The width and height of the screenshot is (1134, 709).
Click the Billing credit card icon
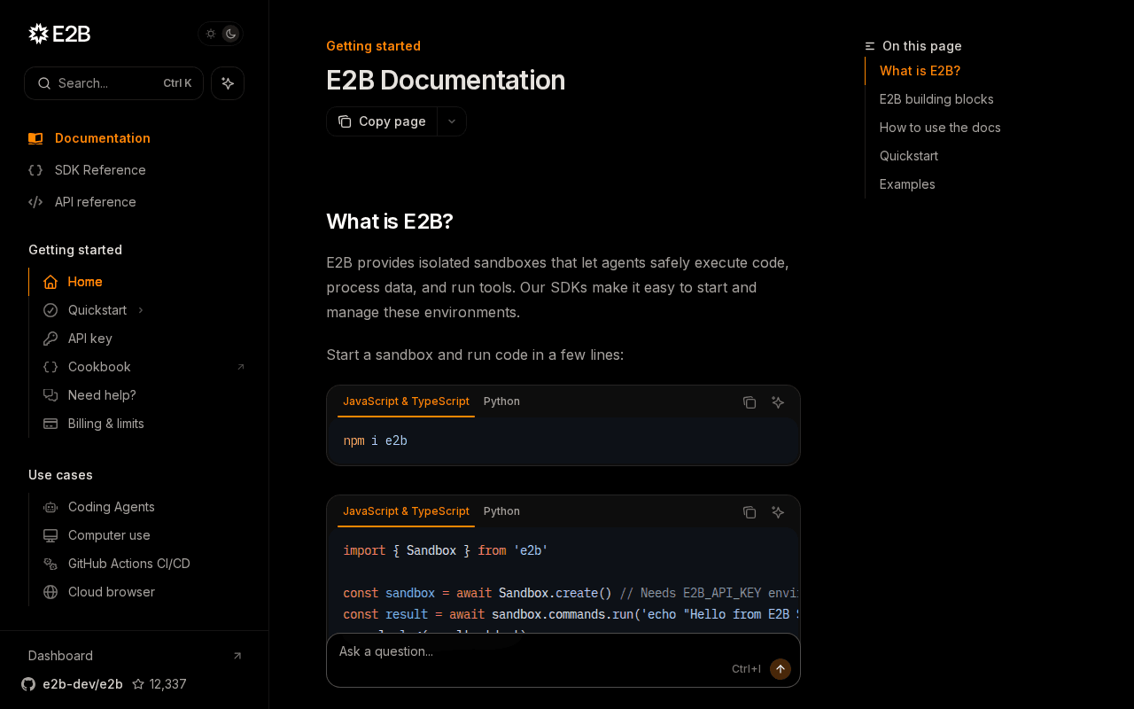click(50, 424)
